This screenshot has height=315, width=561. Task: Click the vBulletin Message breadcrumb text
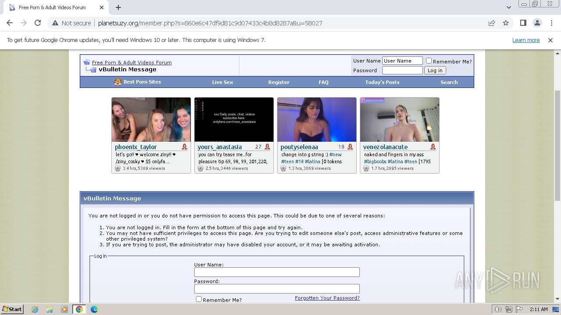click(x=128, y=69)
